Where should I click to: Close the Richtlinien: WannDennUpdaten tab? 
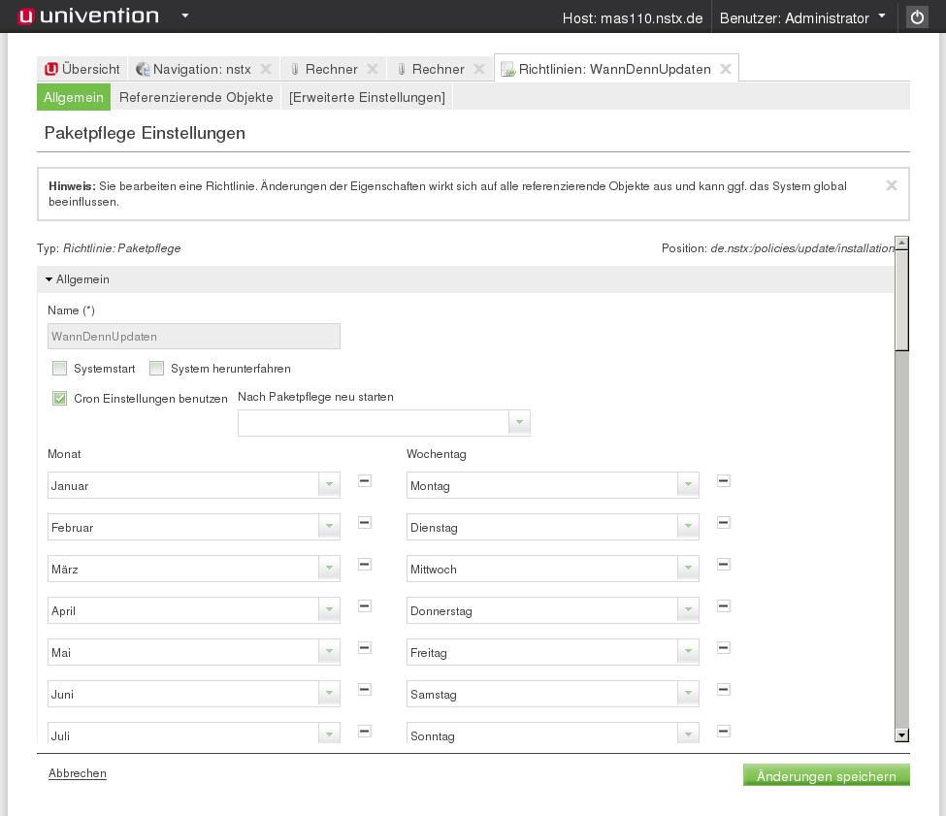click(x=726, y=69)
